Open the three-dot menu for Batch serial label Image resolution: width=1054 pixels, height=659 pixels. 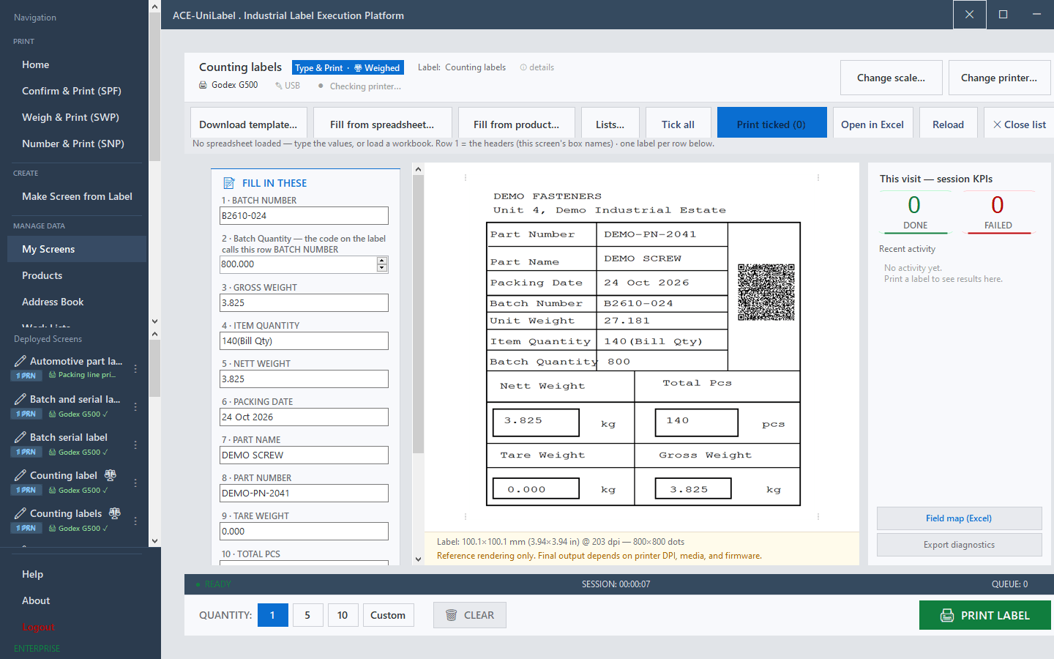[135, 444]
